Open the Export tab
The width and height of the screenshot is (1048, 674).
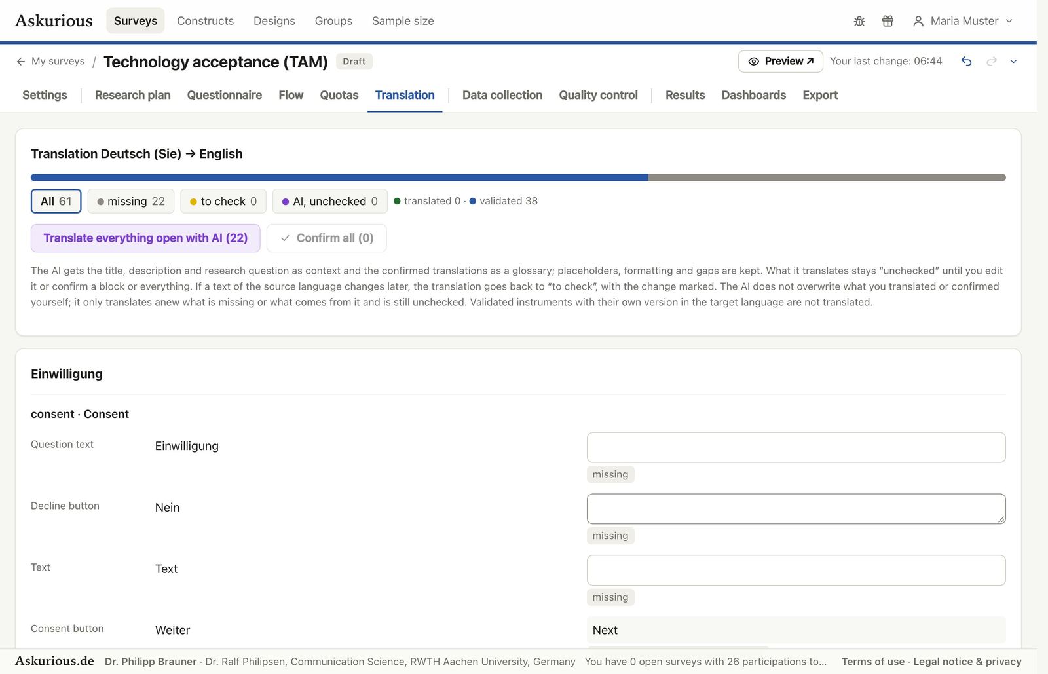click(820, 95)
